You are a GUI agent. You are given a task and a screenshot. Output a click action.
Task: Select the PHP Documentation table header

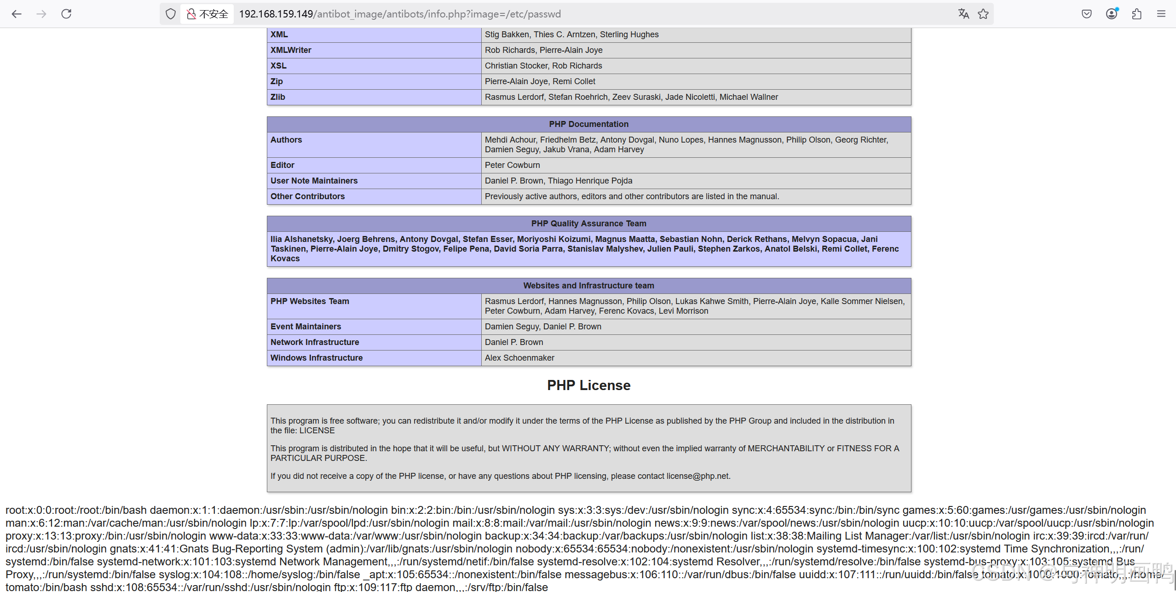click(x=589, y=124)
